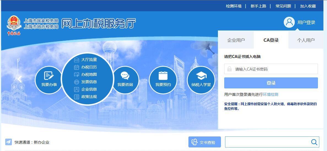Switch to the 企业用户 tab
This screenshot has height=151, width=327.
click(236, 40)
